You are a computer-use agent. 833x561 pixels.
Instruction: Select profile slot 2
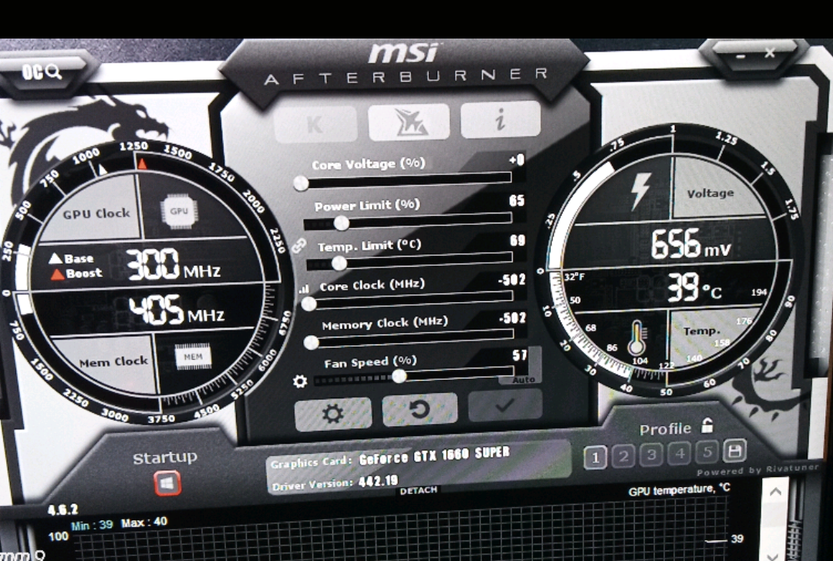623,456
